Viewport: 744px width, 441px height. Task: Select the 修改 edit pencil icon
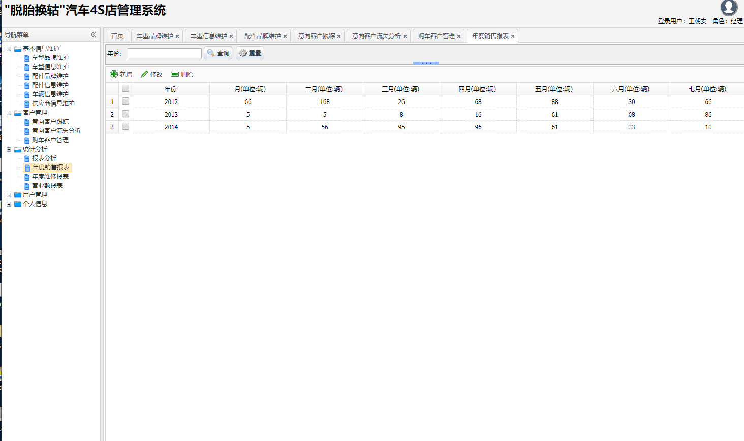[x=144, y=74]
